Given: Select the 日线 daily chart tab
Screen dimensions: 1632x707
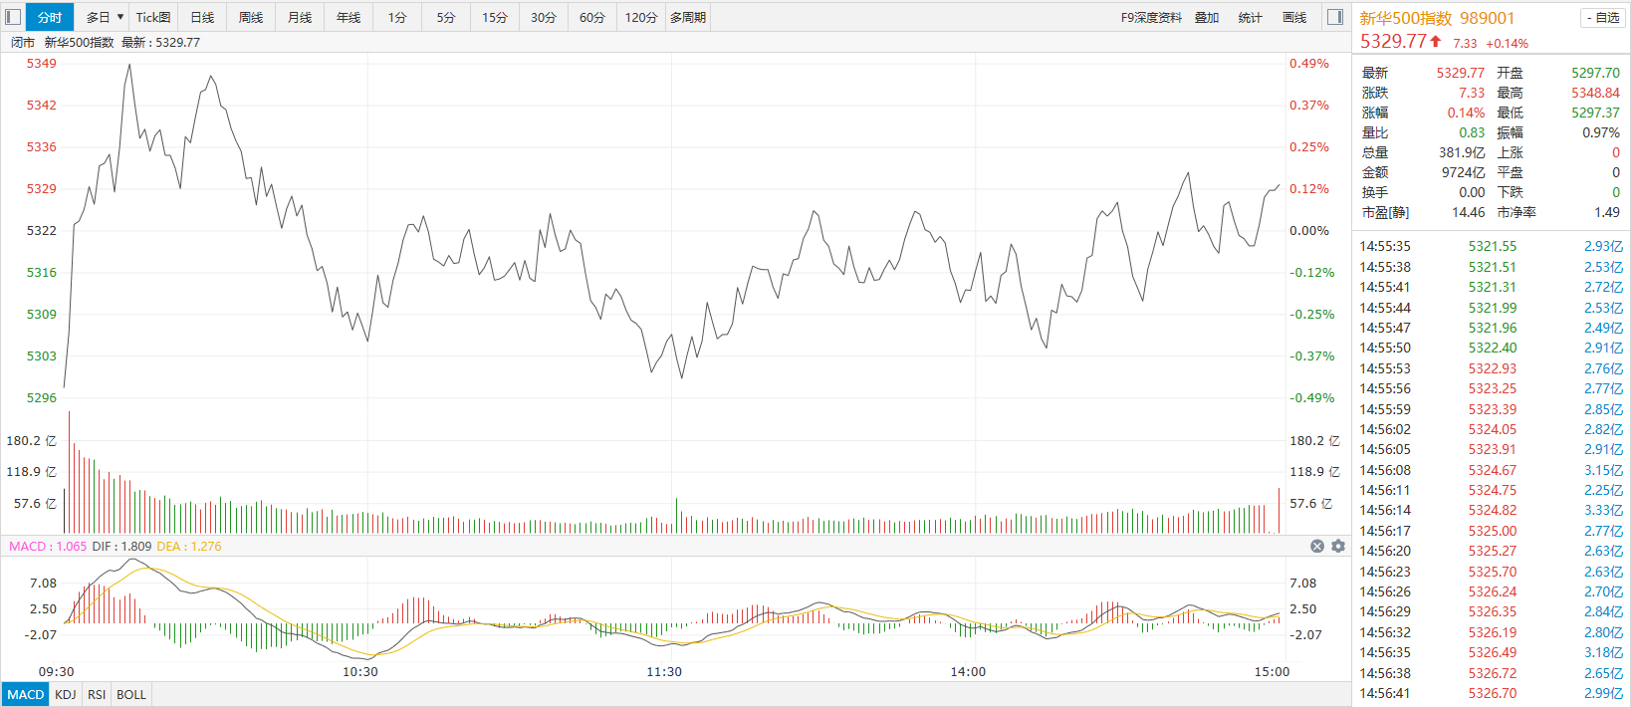Looking at the screenshot, I should pyautogui.click(x=202, y=17).
